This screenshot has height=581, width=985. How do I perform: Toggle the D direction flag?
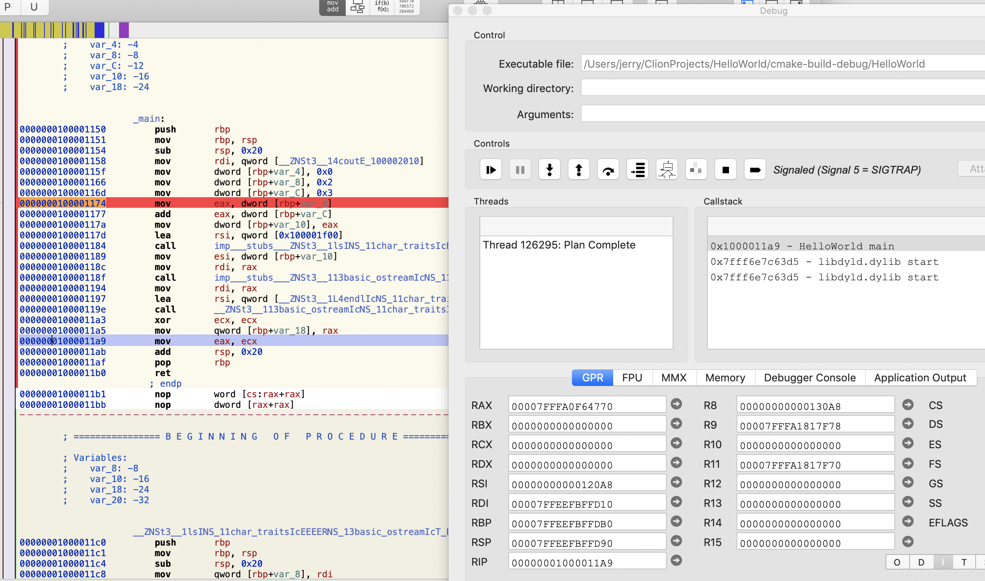921,562
